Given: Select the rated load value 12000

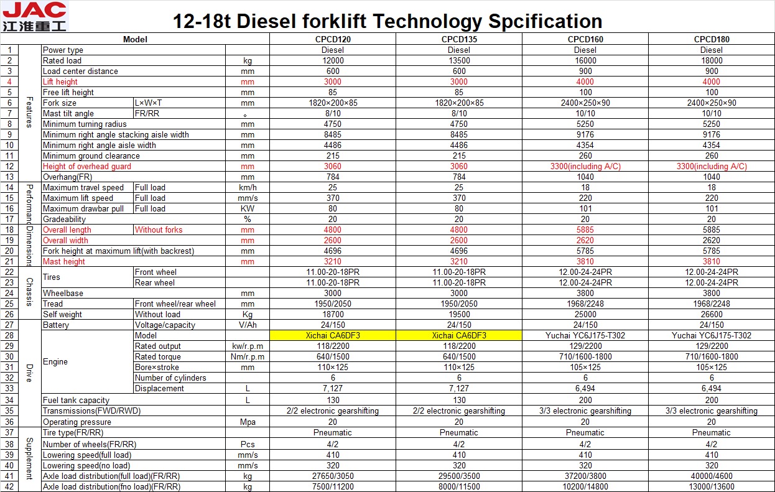Looking at the screenshot, I should (333, 61).
